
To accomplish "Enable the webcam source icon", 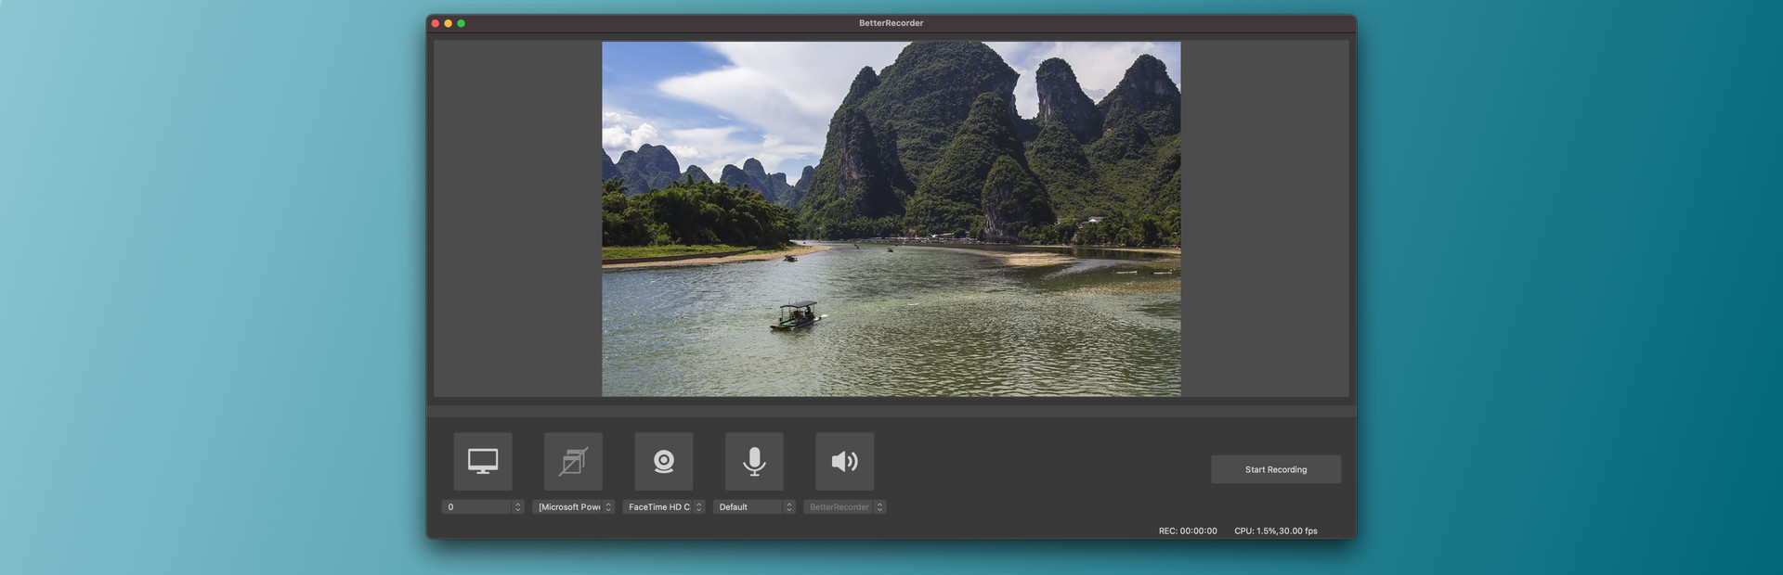I will click(x=664, y=462).
